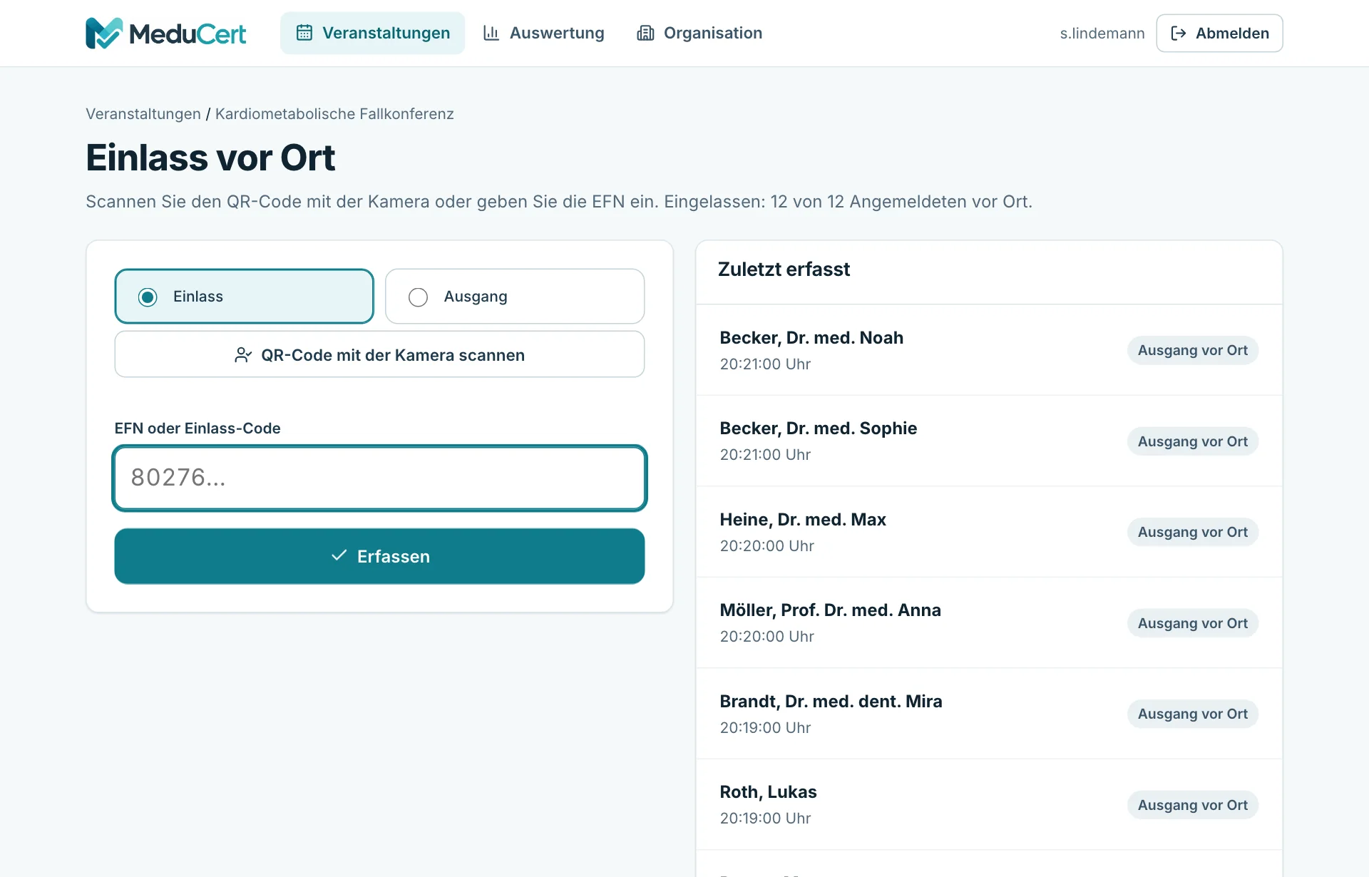This screenshot has height=877, width=1369.
Task: Submit with the Erfassen button
Action: pyautogui.click(x=379, y=556)
